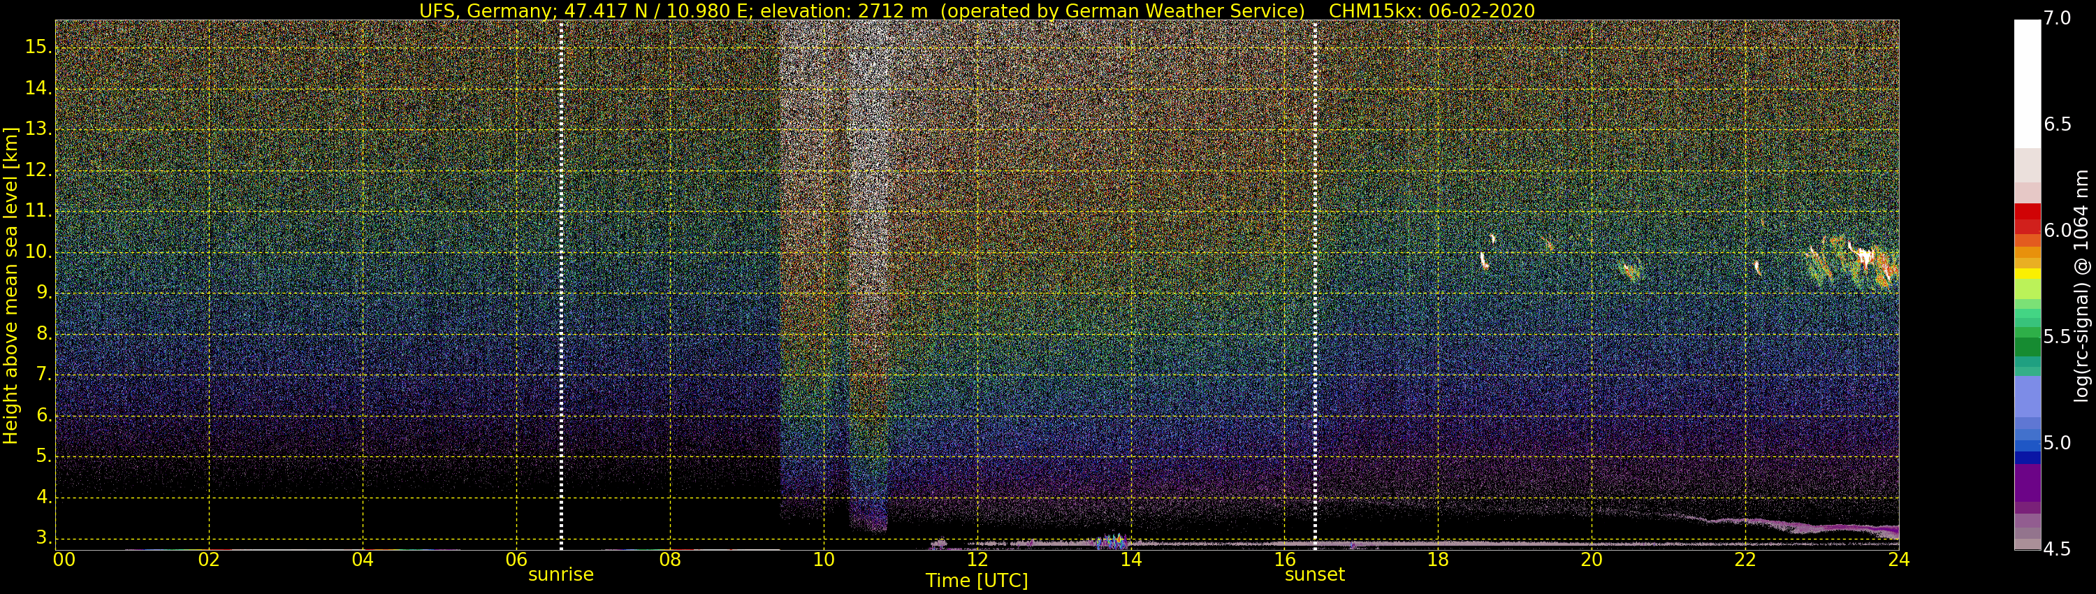Click the '13.' height tick label

pyautogui.click(x=38, y=129)
